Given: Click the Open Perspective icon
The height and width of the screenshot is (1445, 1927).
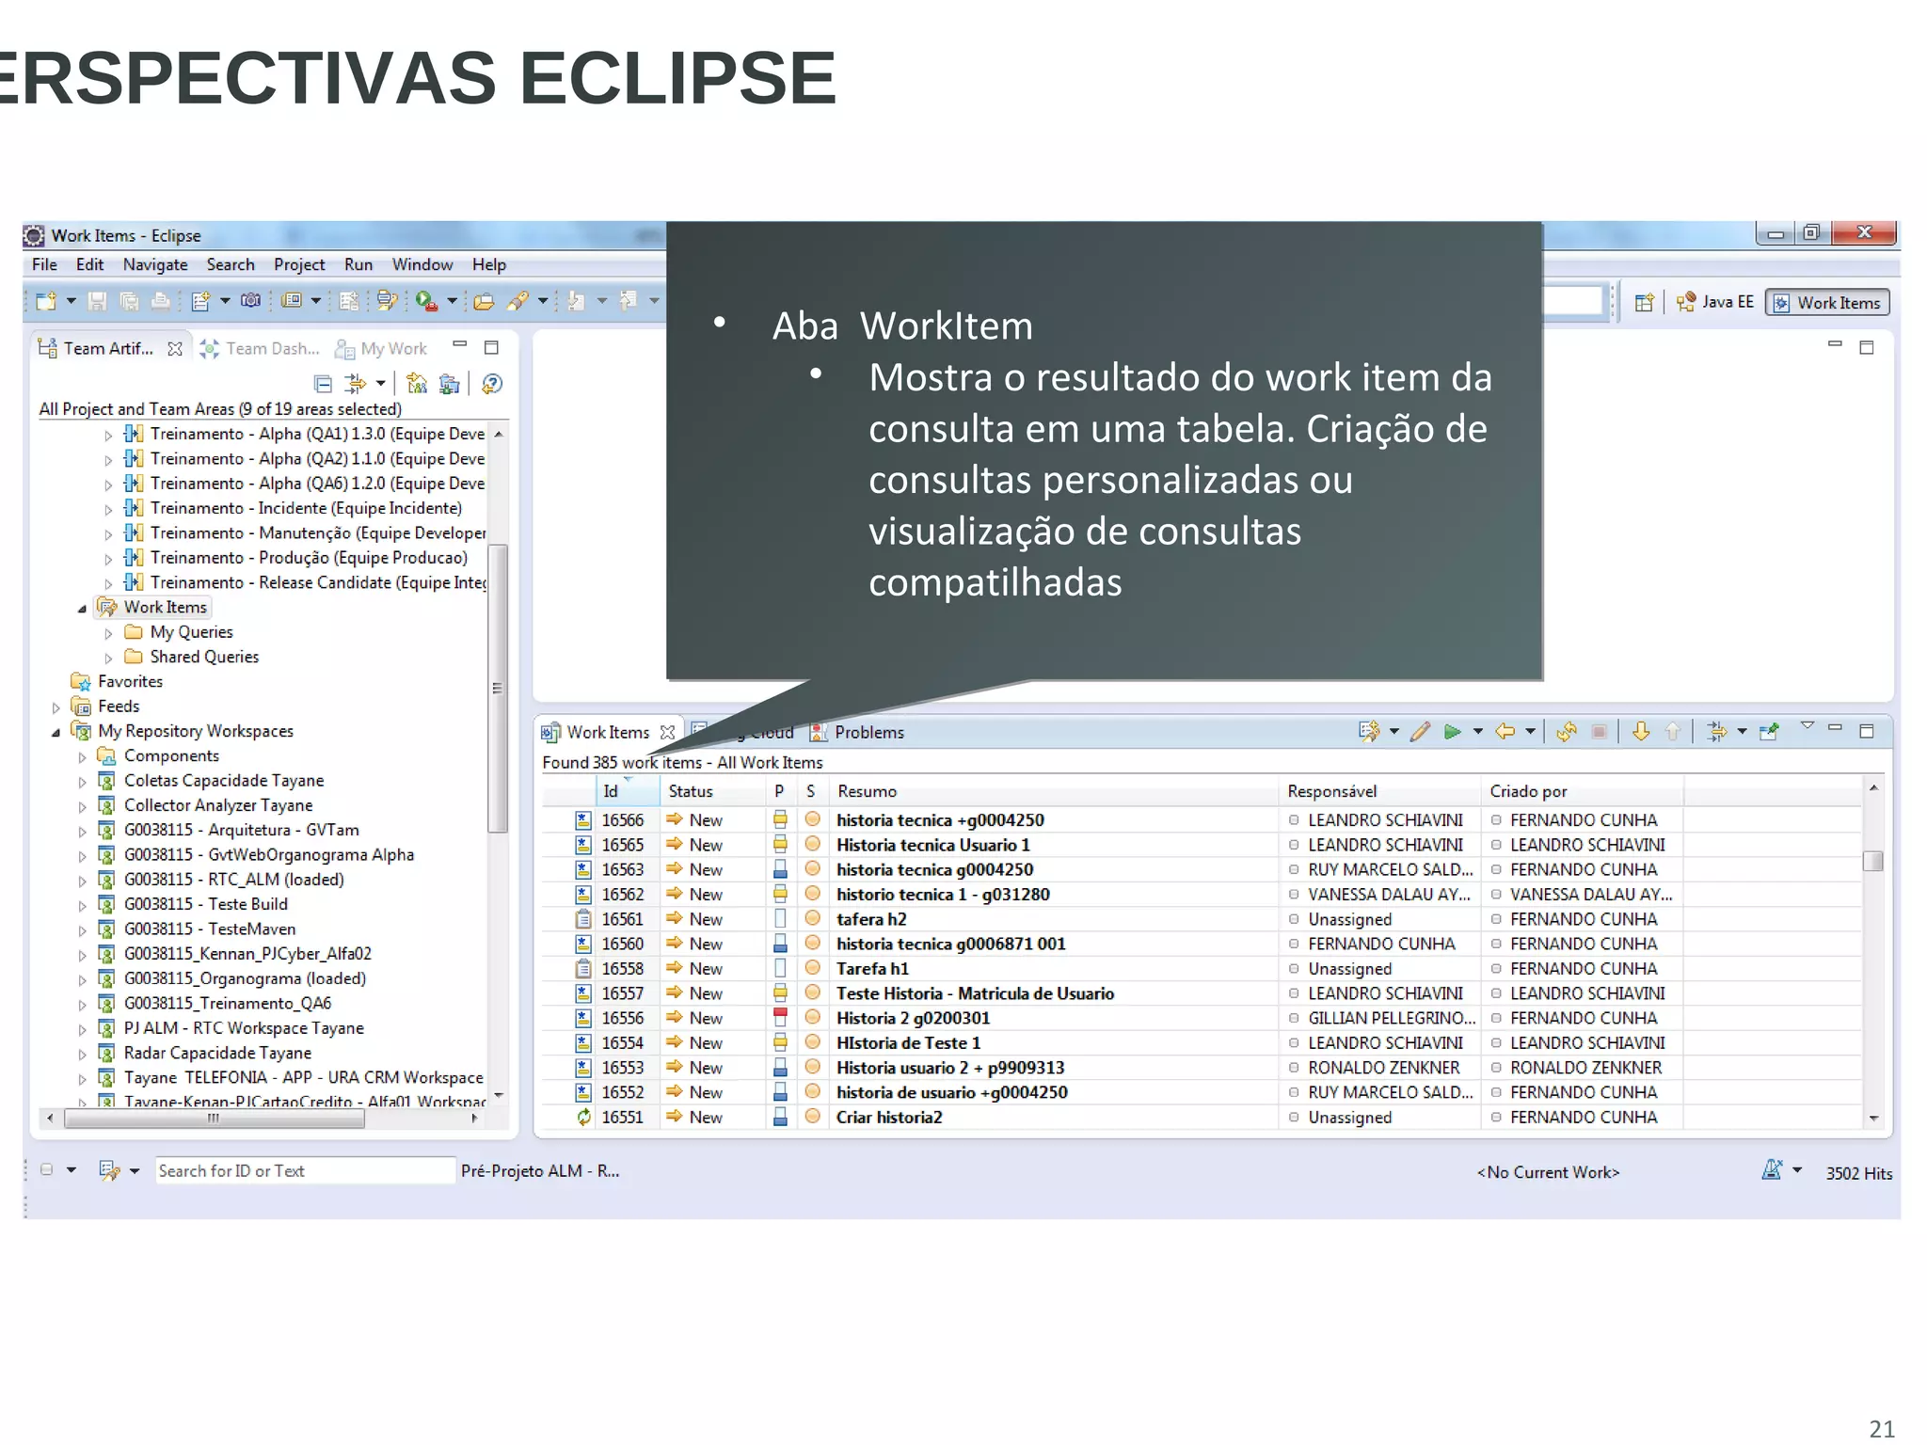Looking at the screenshot, I should pyautogui.click(x=1645, y=303).
